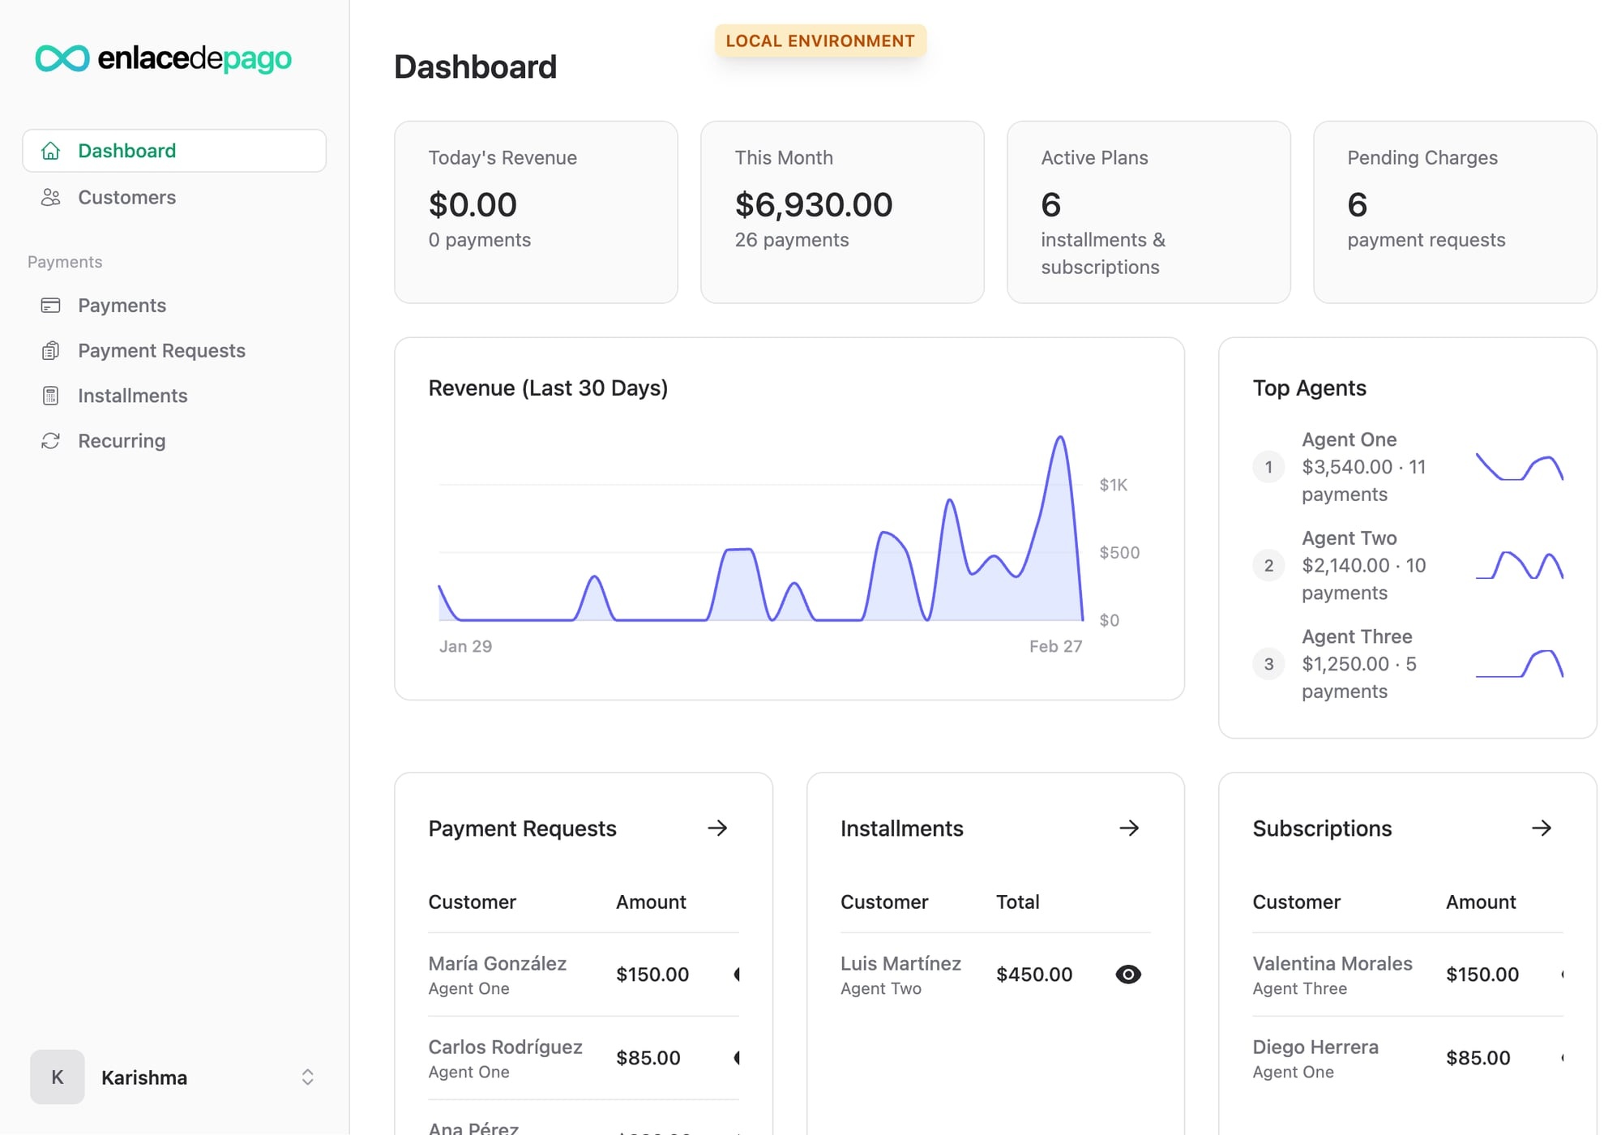The image size is (1621, 1135).
Task: Click the Payment Requests card heading
Action: (x=522, y=829)
